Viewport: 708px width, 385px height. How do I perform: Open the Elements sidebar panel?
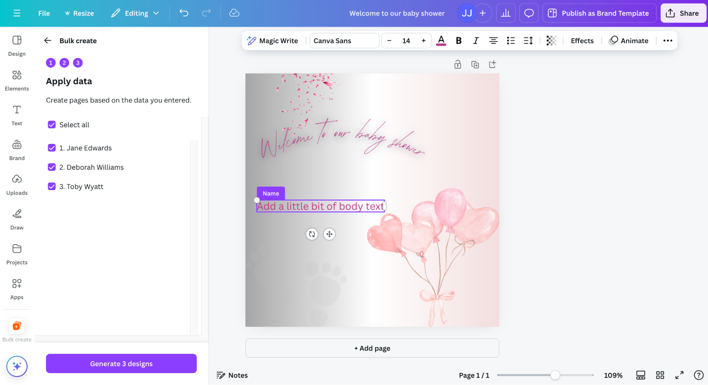pyautogui.click(x=17, y=81)
